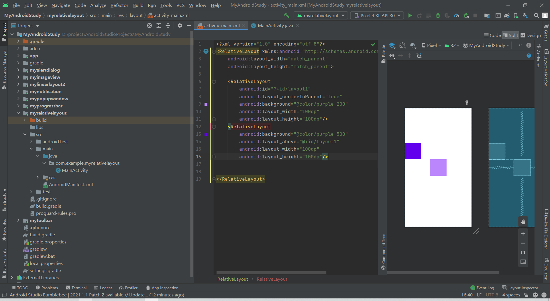This screenshot has width=550, height=301.
Task: Open Search Everywhere magnifier icon
Action: pos(536,15)
